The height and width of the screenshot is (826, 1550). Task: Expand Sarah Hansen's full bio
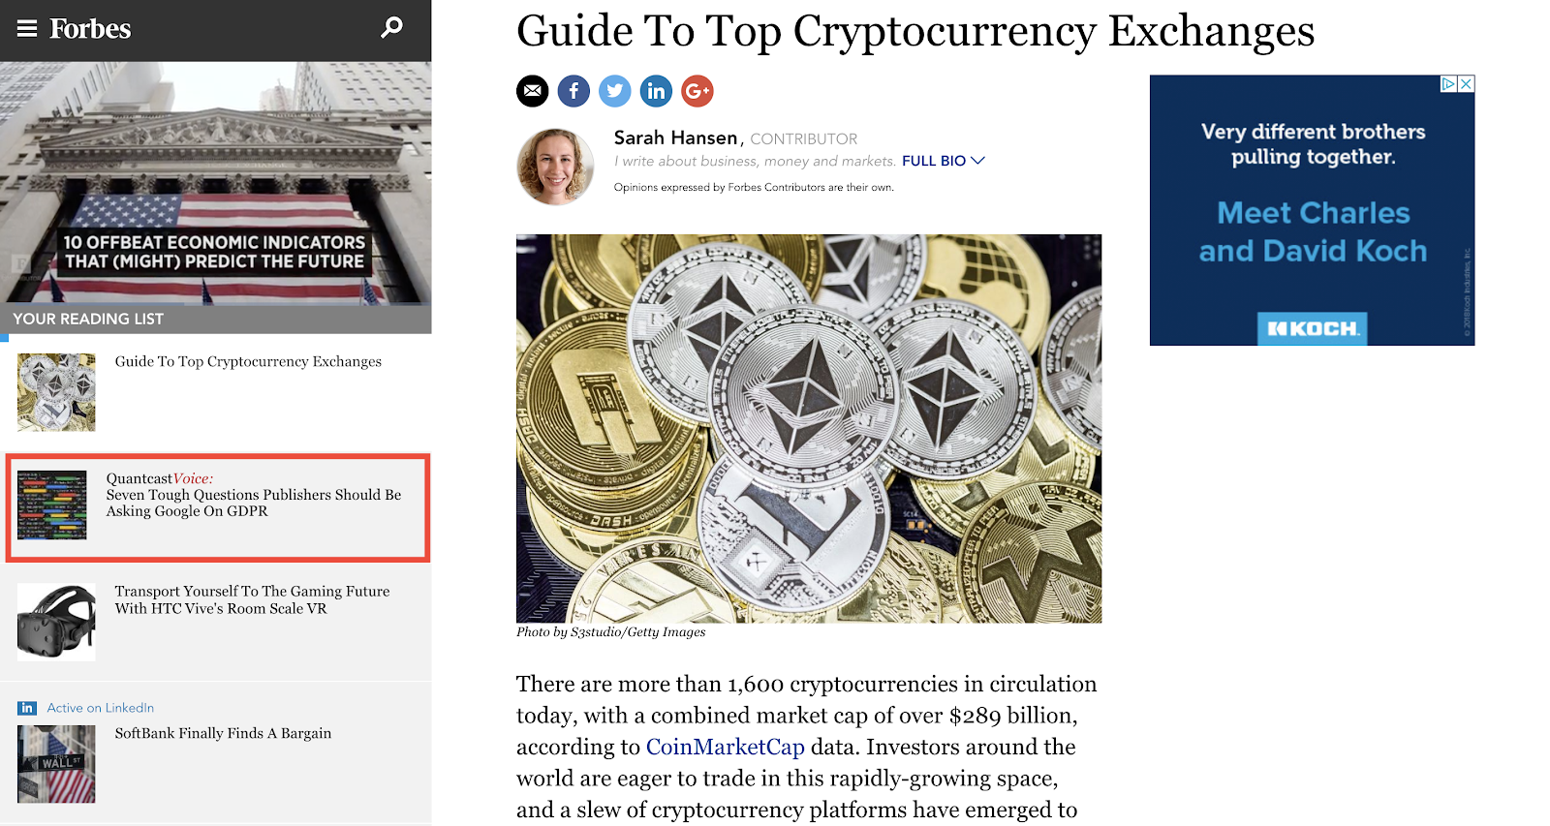[943, 161]
